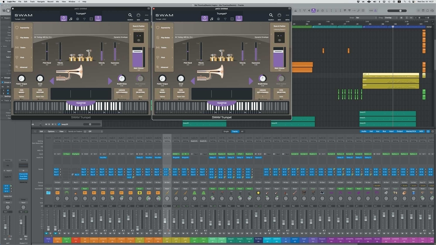Click PANIC icon in pet3 SWAM window
Image resolution: width=436 pixels, height=245 pixels.
[x=239, y=18]
